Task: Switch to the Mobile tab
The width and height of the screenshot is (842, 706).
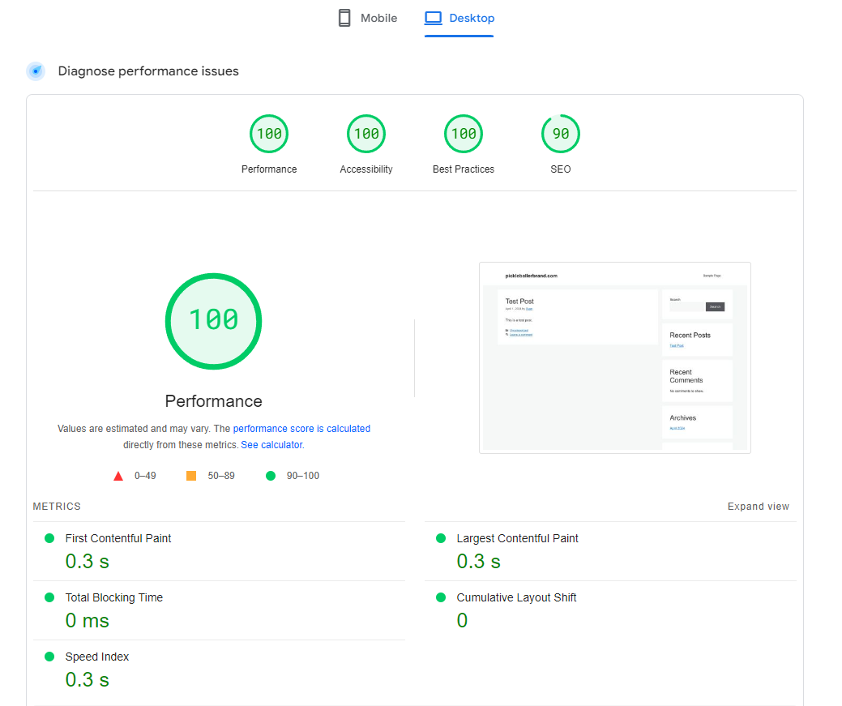Action: (368, 18)
